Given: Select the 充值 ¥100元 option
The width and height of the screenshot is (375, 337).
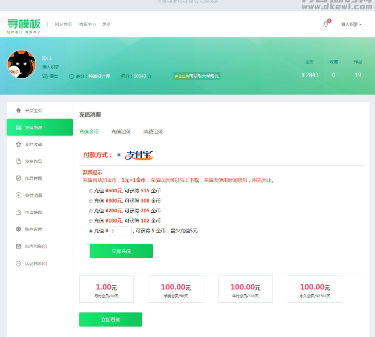Looking at the screenshot, I should coord(90,221).
